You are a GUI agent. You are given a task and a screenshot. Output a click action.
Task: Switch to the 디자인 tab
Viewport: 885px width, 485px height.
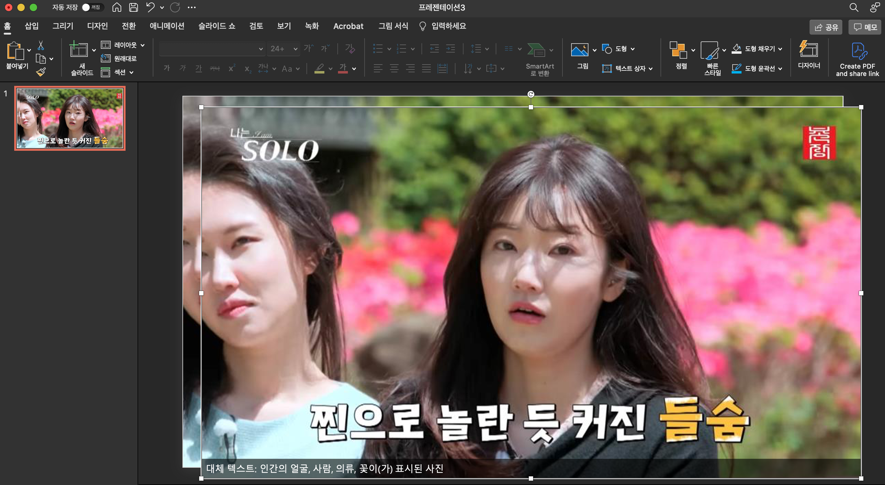98,26
